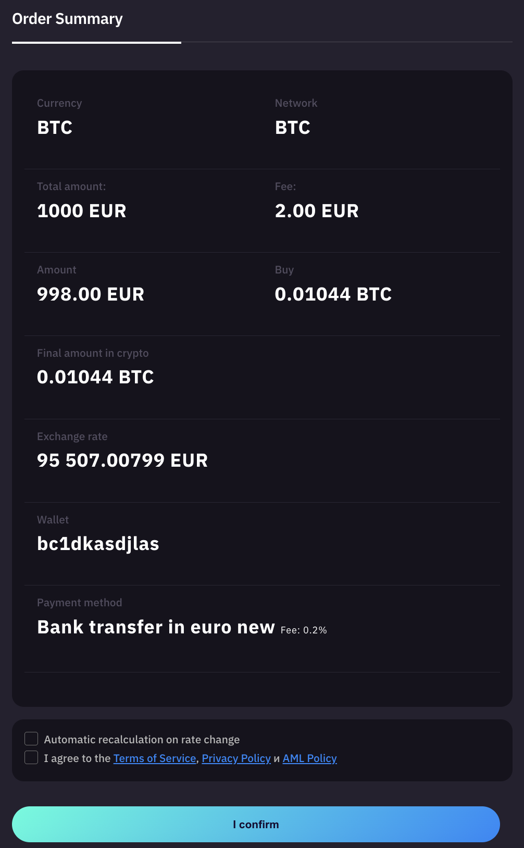Click the Currency value BTC
The height and width of the screenshot is (848, 524).
click(x=55, y=128)
